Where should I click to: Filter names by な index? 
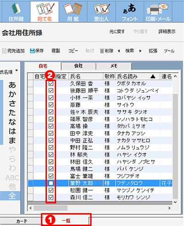[x=12, y=122]
